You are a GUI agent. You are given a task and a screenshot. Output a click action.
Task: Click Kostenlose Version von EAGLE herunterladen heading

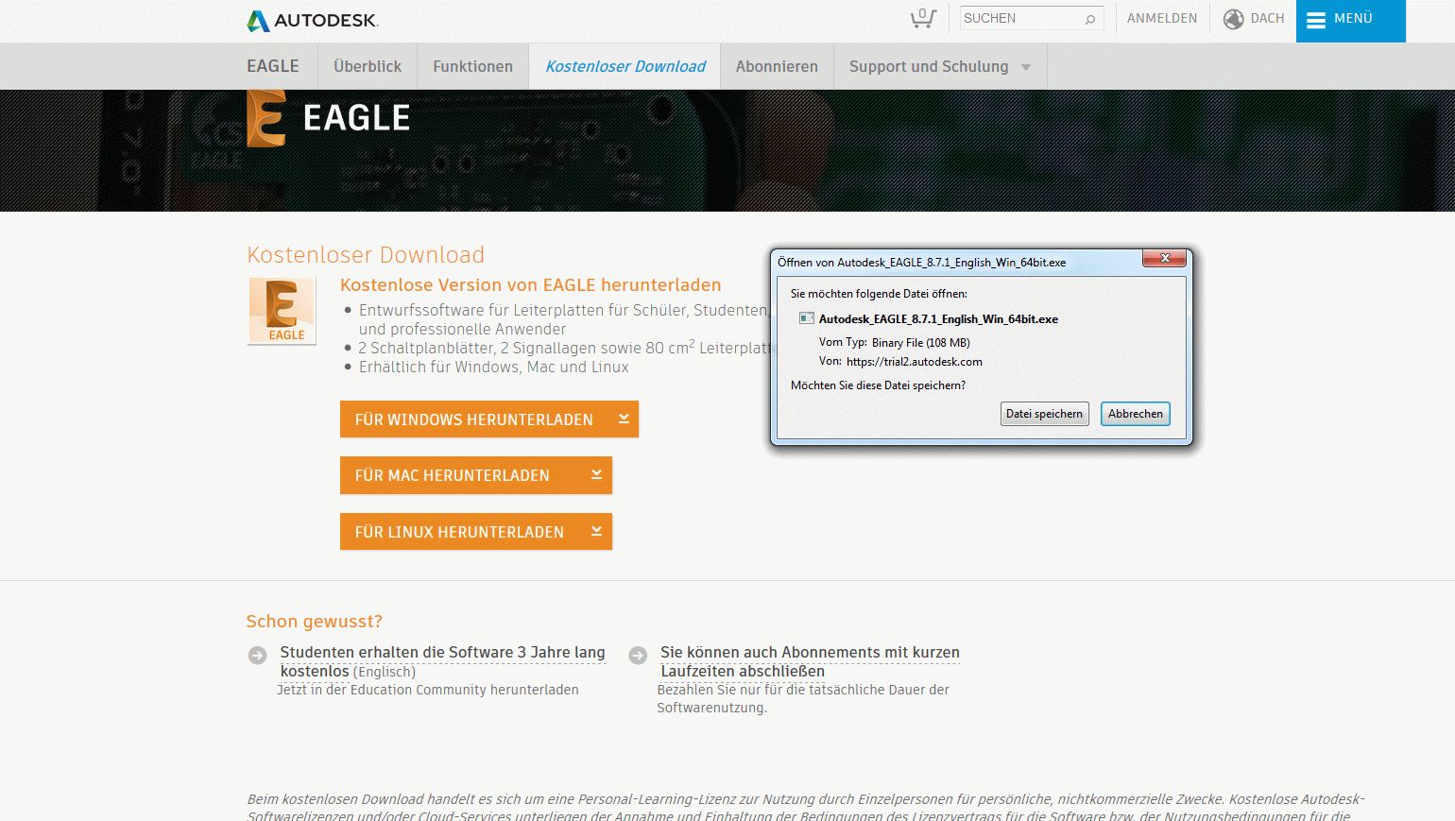pyautogui.click(x=530, y=285)
